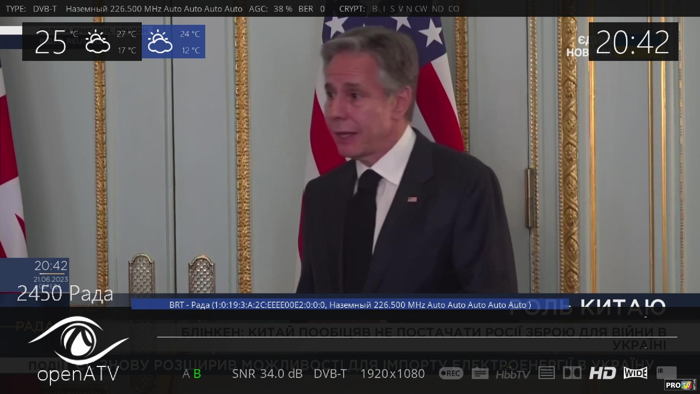Click the 2450 Рада channel name
700x394 pixels.
point(65,293)
